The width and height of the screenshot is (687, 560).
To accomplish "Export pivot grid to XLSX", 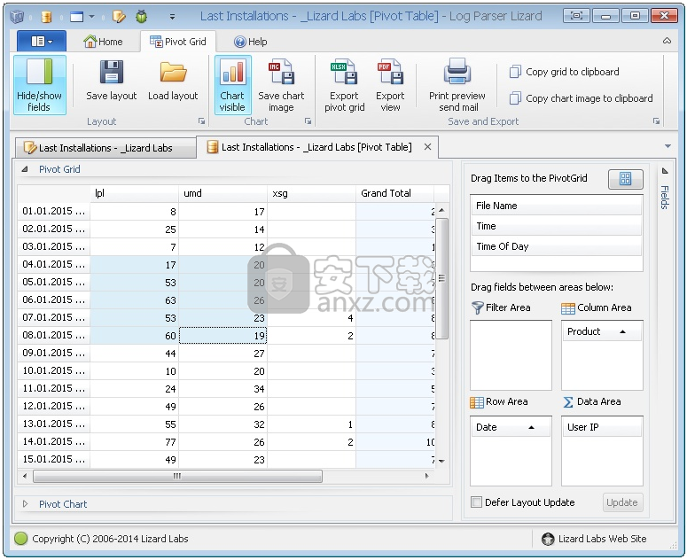I will point(344,85).
